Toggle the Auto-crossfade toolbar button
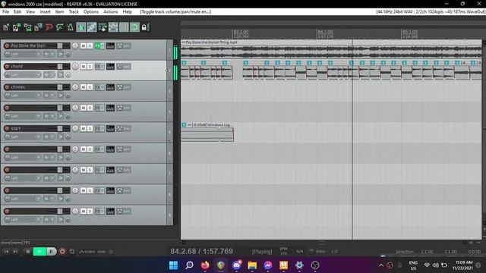This screenshot has height=273, width=486. pyautogui.click(x=81, y=27)
